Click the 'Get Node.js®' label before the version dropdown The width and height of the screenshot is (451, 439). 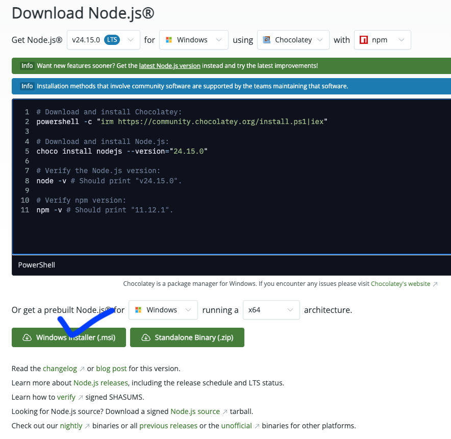[37, 40]
